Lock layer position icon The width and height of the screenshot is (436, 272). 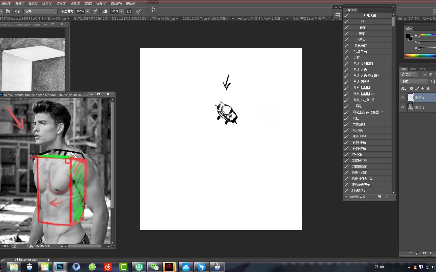pyautogui.click(x=423, y=89)
